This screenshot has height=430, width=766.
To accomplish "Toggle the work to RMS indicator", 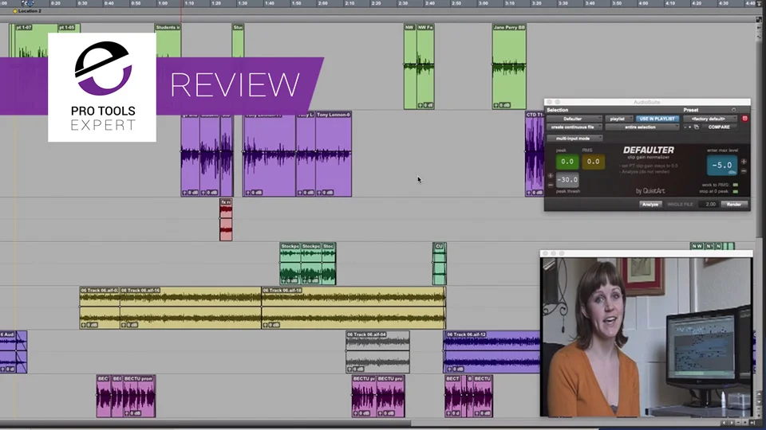I will click(735, 186).
